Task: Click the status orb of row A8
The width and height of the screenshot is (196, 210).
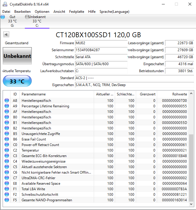Action: coord(7,100)
